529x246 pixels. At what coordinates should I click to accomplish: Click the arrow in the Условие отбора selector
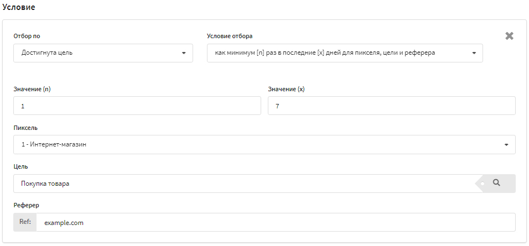coord(474,54)
